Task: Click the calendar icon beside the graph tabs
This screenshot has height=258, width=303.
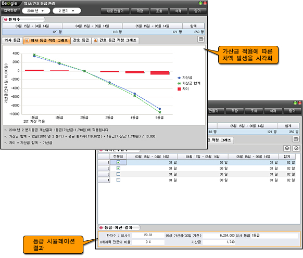Action: coord(201,39)
